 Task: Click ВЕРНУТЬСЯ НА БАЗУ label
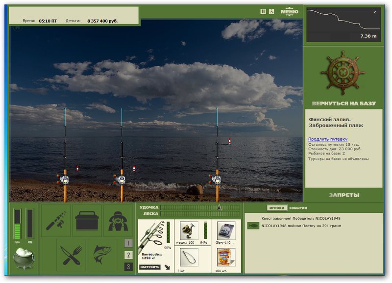[x=344, y=103]
